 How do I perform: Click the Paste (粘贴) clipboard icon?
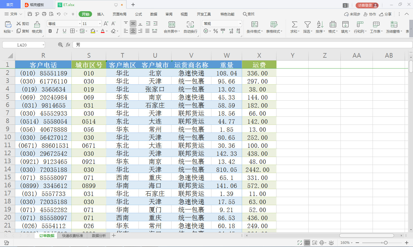(x=8, y=24)
